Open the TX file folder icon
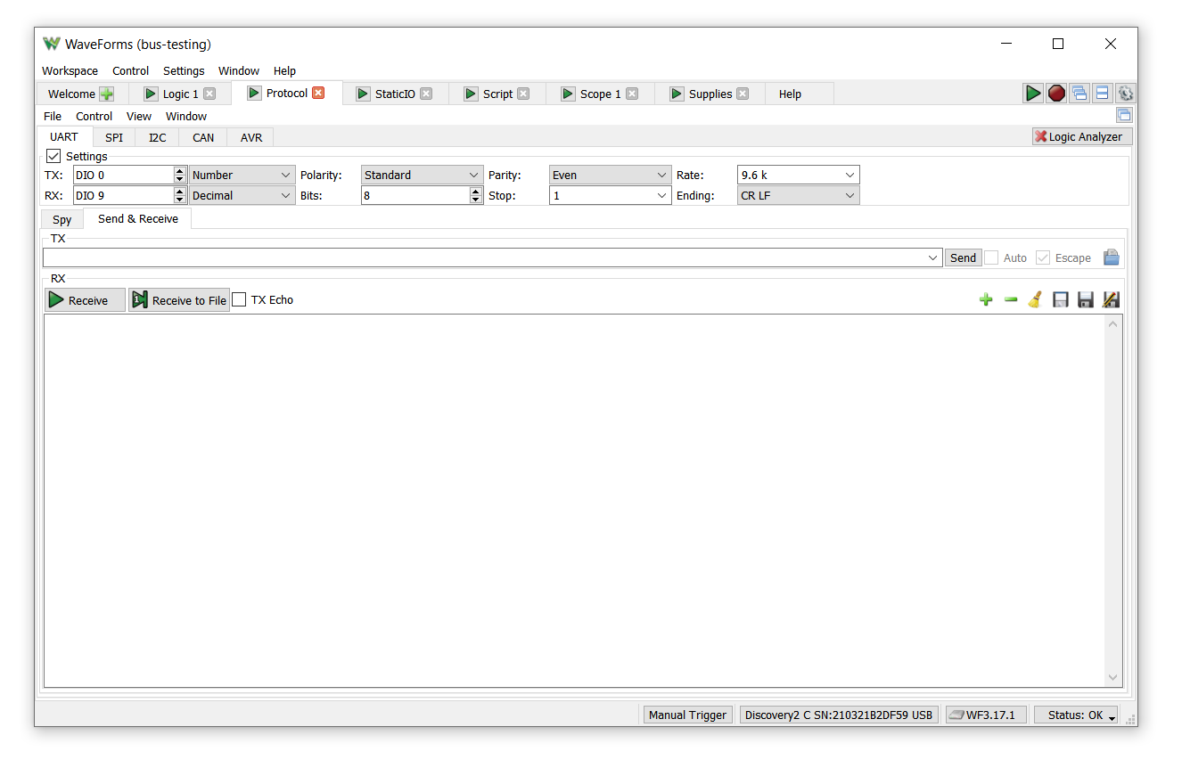This screenshot has height=760, width=1182. click(x=1111, y=257)
